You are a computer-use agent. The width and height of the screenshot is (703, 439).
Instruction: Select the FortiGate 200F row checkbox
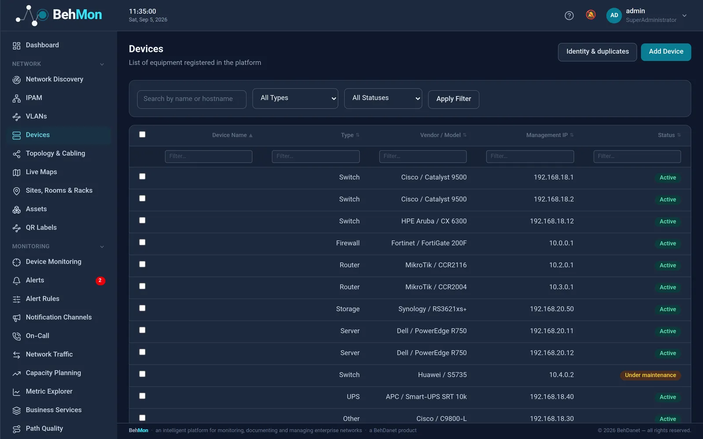(x=142, y=242)
